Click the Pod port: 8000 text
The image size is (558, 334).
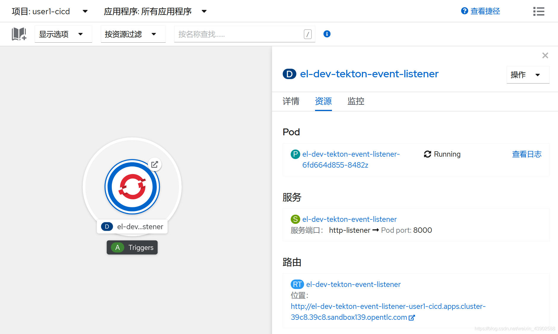(x=406, y=230)
